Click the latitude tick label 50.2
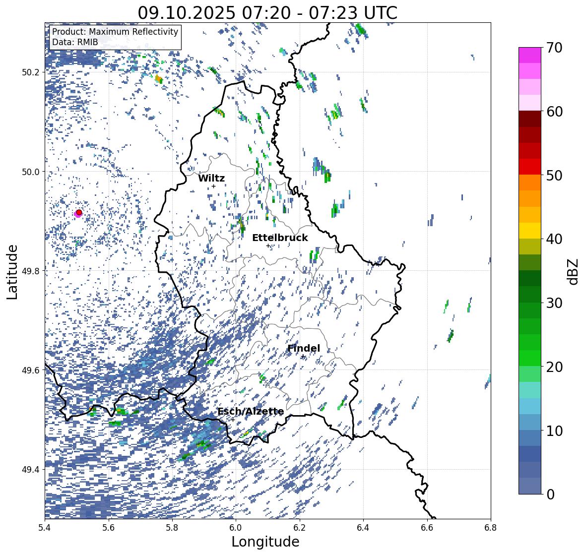 tap(31, 72)
